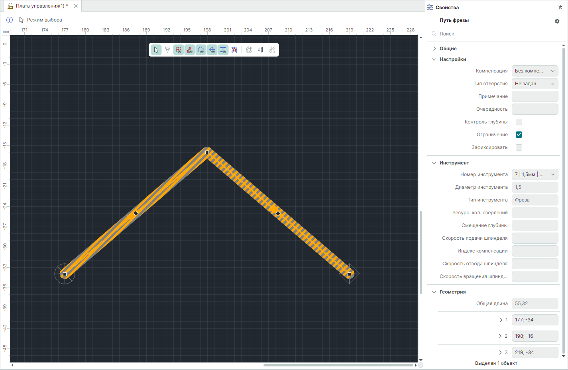Click the drill bit tool icon
568x370 pixels.
pos(260,50)
